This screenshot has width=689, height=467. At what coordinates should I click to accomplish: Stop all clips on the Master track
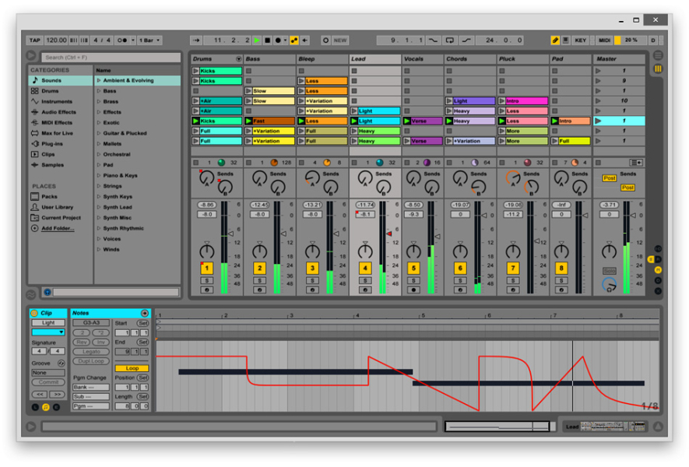(598, 163)
